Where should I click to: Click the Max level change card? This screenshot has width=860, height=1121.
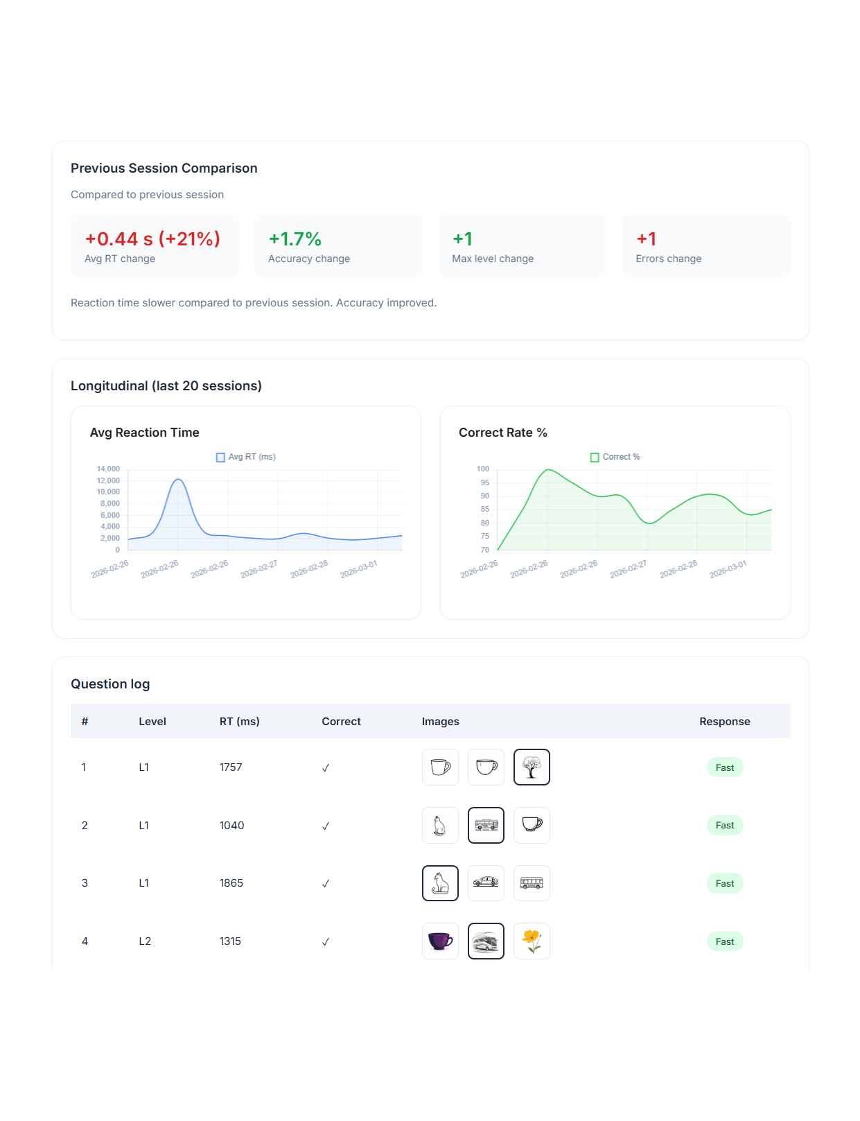(522, 246)
